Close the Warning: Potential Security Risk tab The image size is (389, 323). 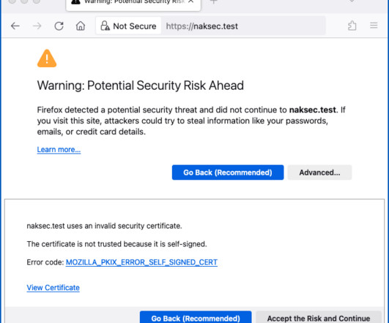point(190,1)
